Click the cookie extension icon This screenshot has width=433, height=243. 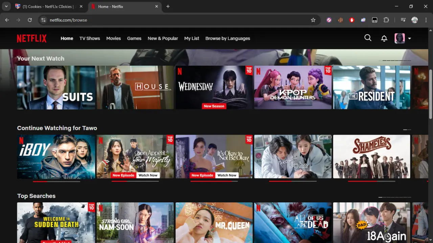pos(340,20)
